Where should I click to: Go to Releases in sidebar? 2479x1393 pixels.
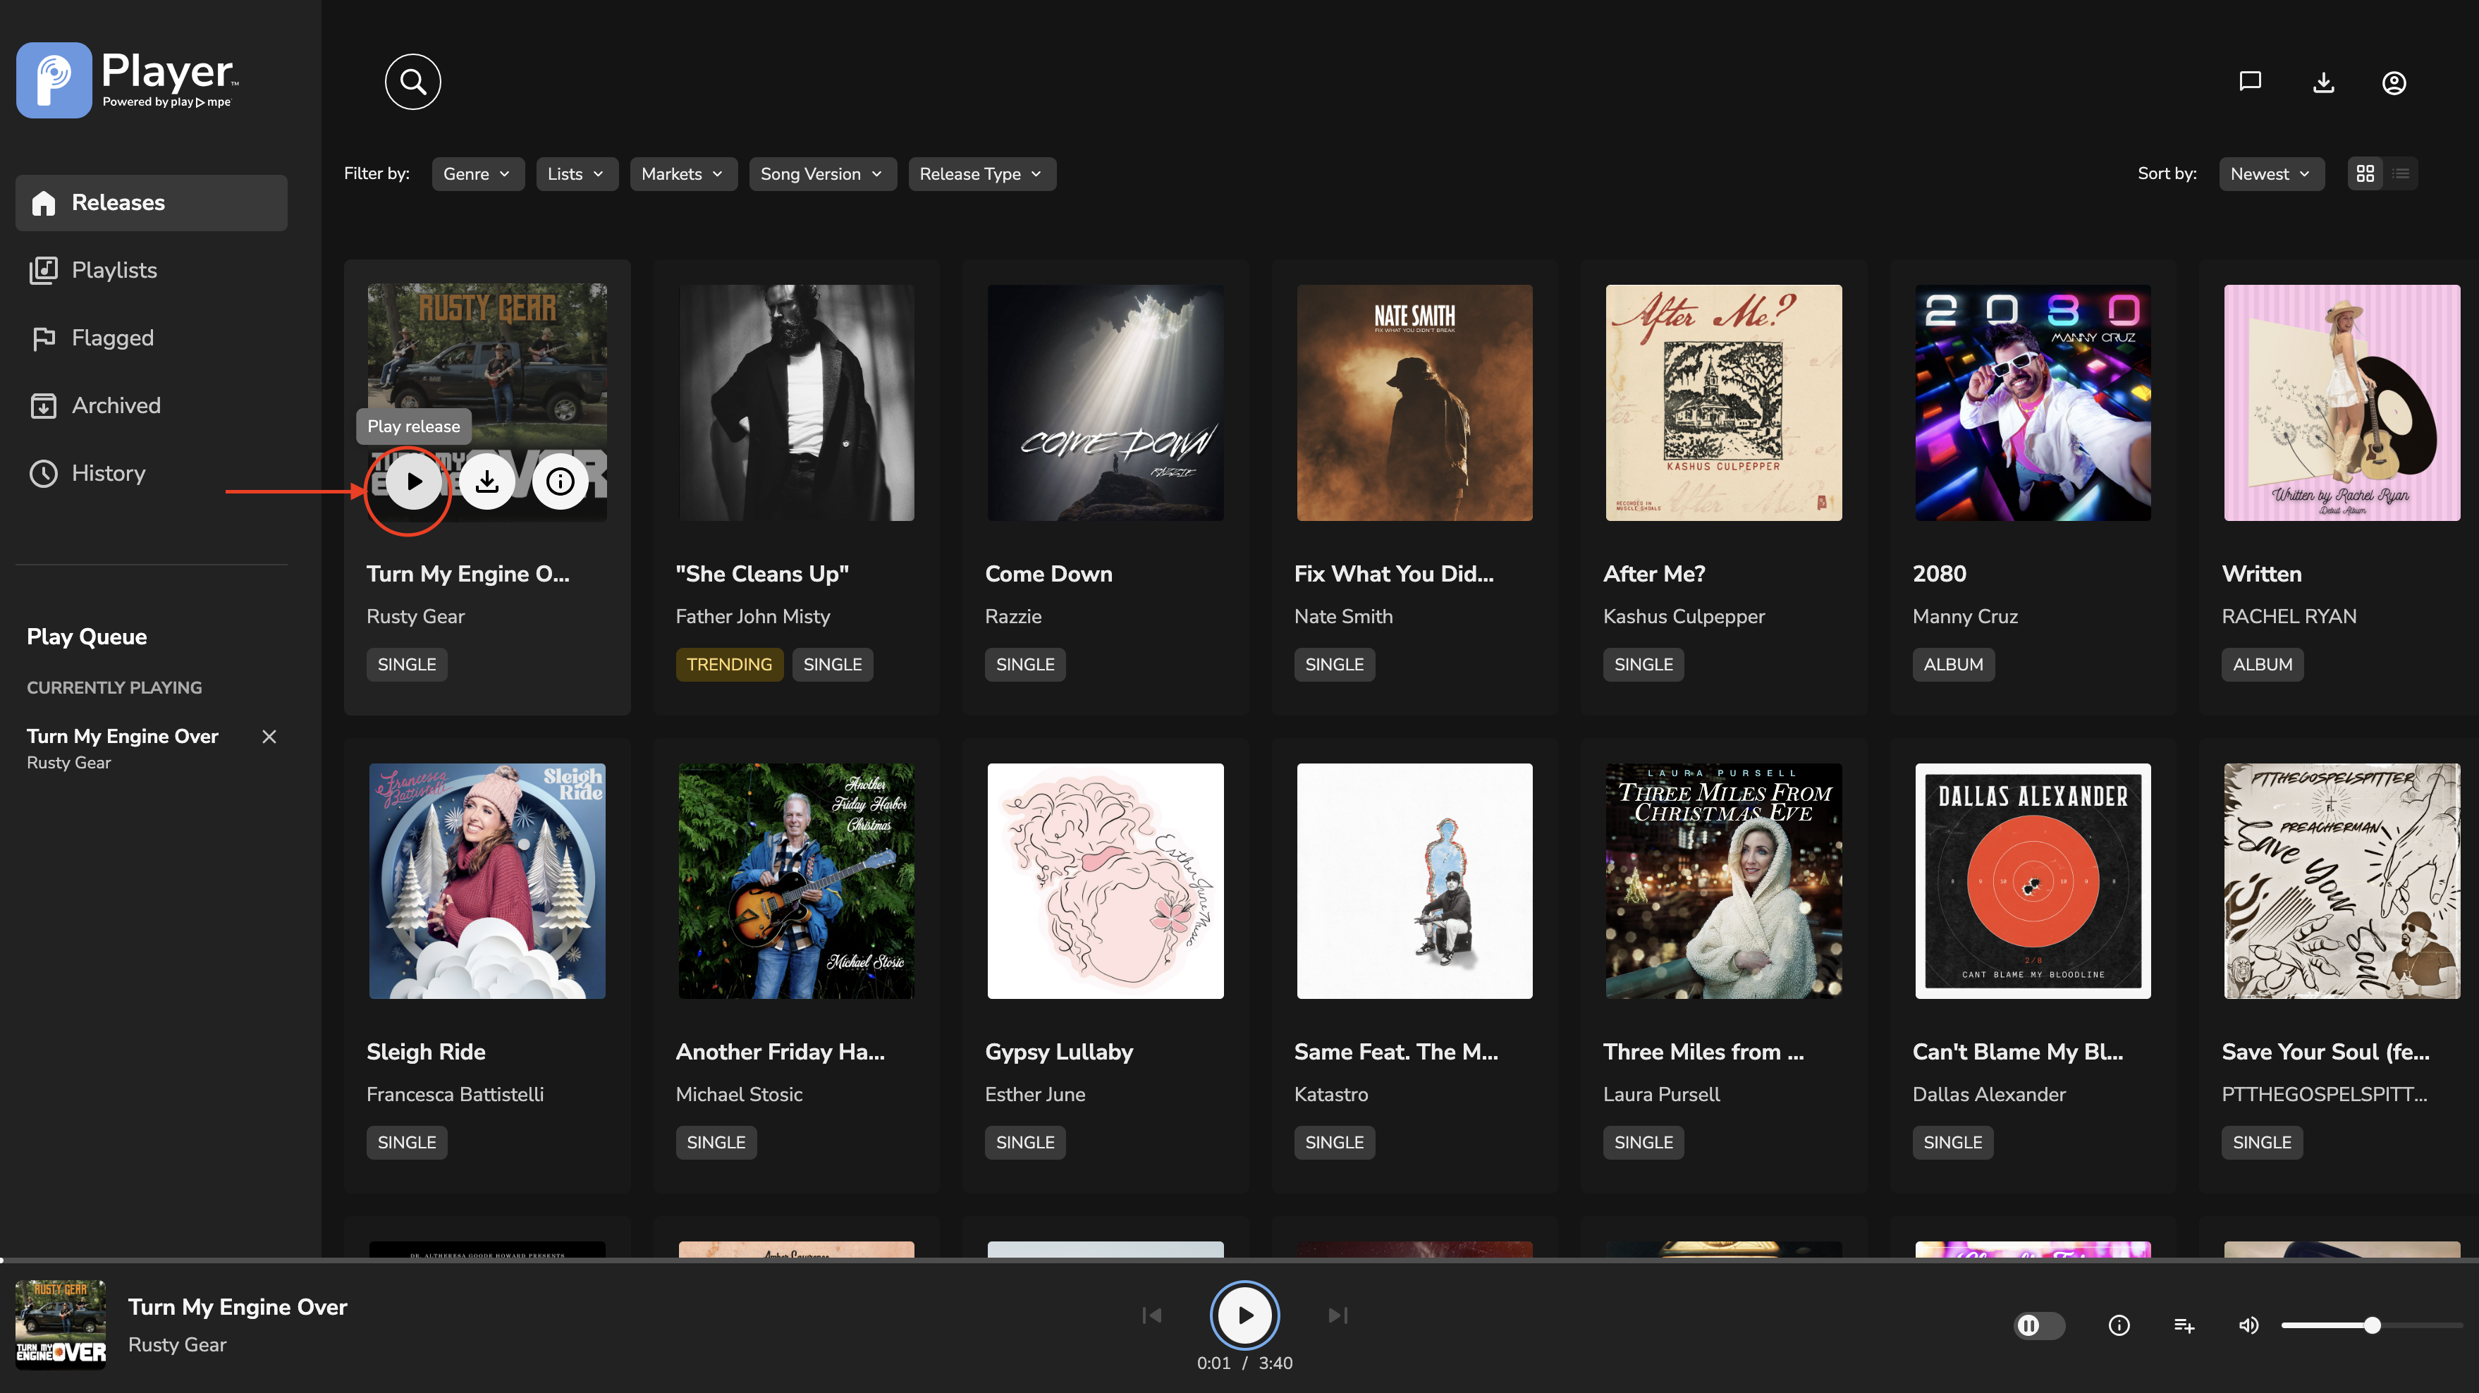[151, 203]
